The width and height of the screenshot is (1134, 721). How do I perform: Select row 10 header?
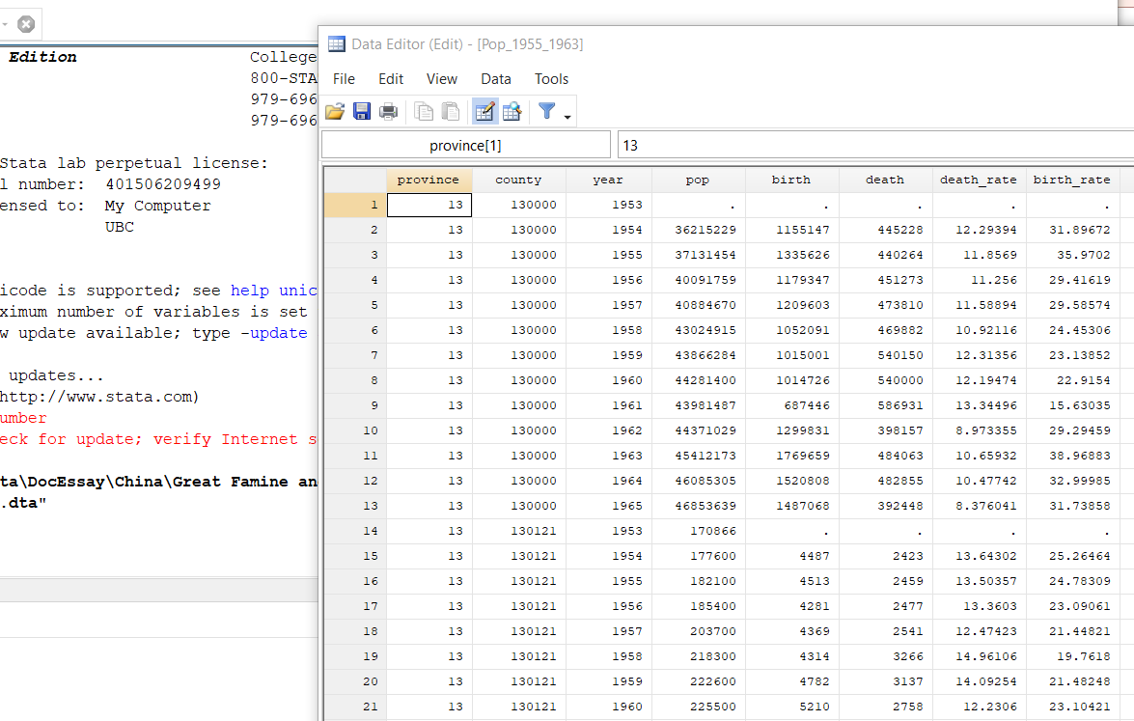pos(354,430)
